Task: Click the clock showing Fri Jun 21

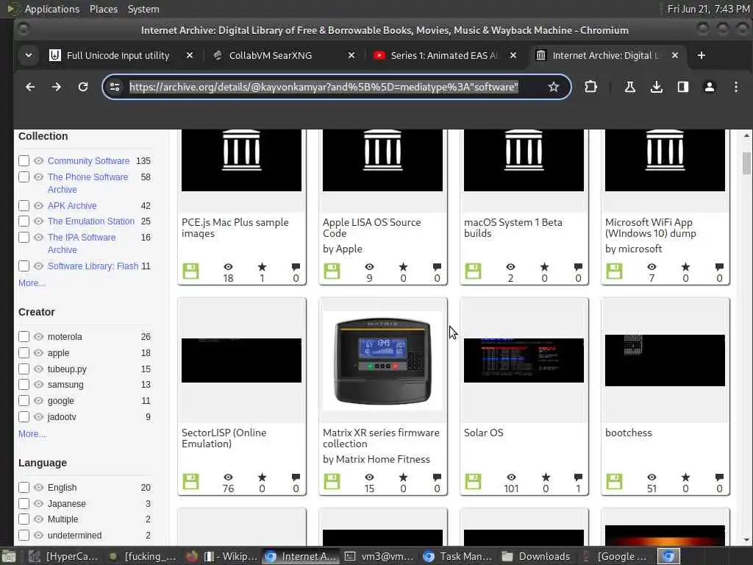Action: [x=708, y=9]
